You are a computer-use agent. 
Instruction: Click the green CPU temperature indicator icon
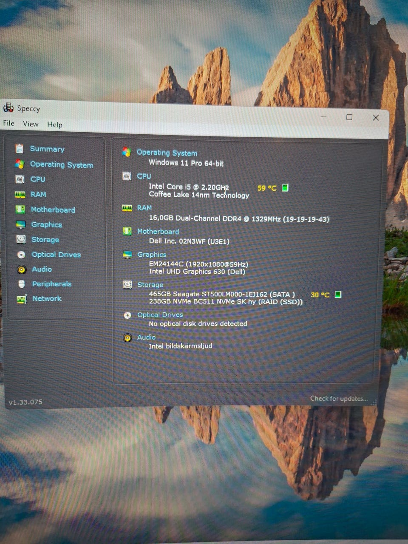285,187
